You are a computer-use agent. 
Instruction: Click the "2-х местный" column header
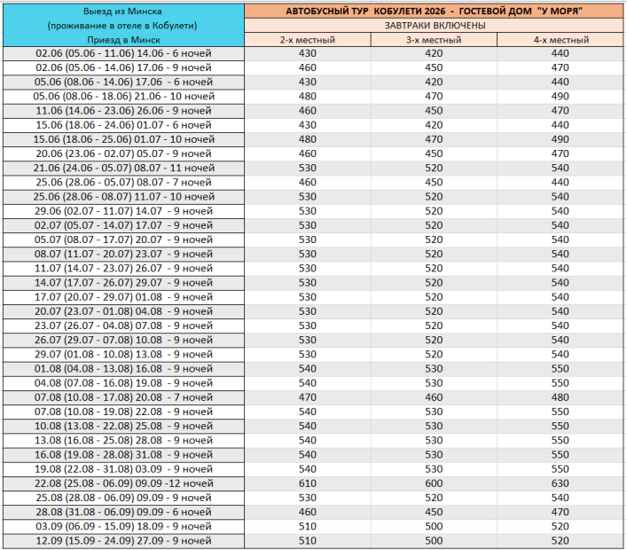(308, 40)
